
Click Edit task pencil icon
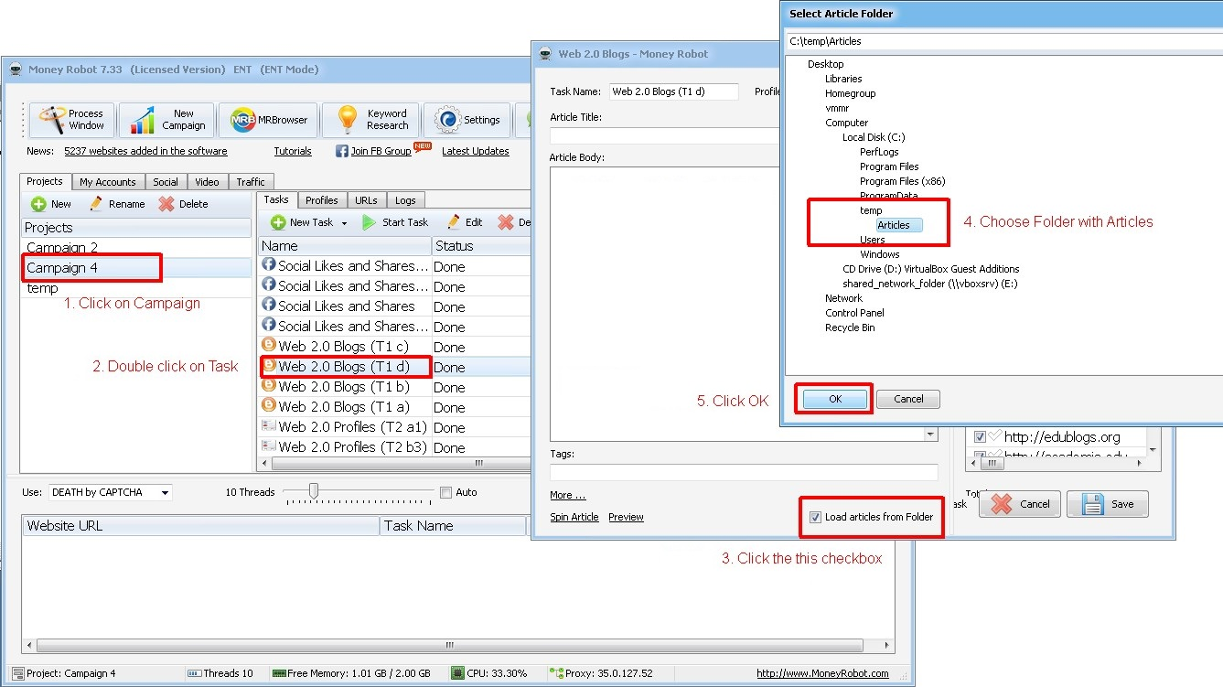453,222
